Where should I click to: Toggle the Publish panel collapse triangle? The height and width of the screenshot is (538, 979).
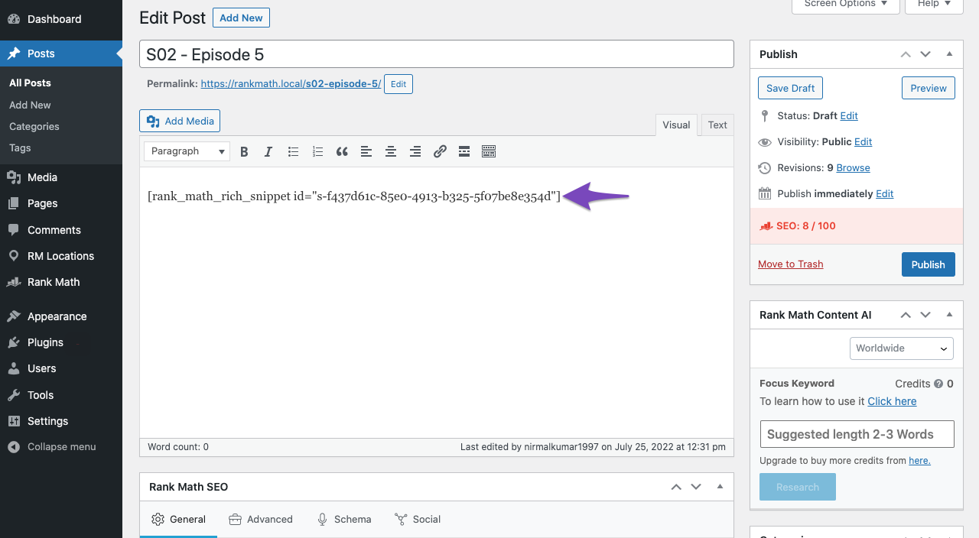(x=949, y=54)
